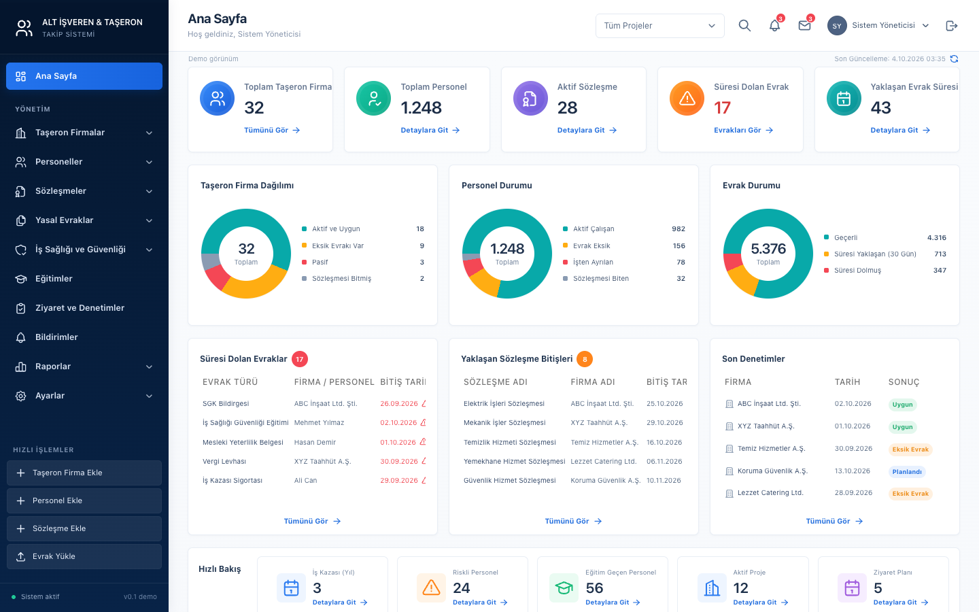Refresh data via Son Güncelleme icon

tap(954, 59)
